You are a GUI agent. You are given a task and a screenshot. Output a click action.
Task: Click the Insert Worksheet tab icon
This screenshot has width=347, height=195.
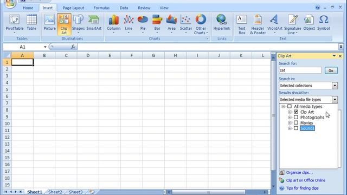coord(92,192)
